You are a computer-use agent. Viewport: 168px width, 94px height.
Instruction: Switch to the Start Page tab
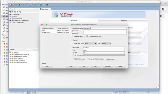45,9
